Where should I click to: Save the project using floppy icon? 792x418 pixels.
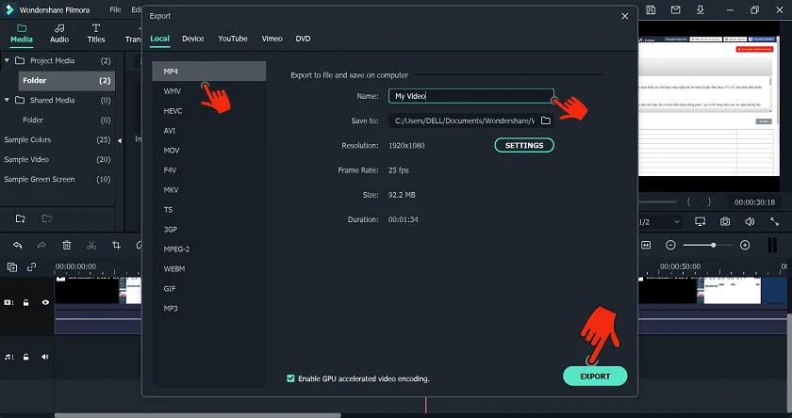point(651,9)
